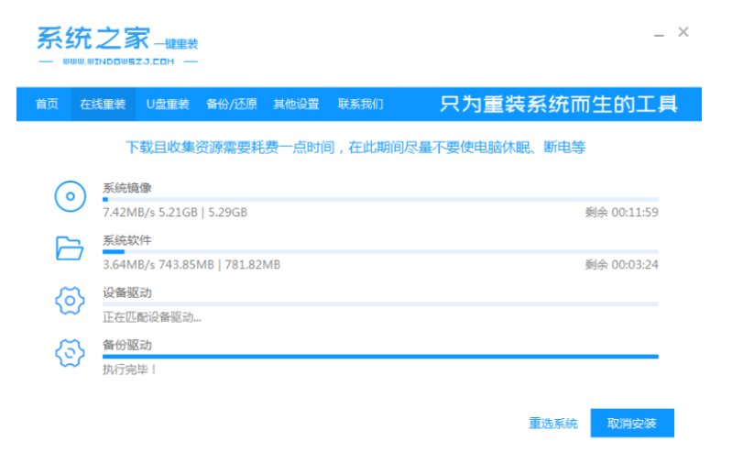Close the installer window
Image resolution: width=754 pixels, height=464 pixels.
[683, 32]
